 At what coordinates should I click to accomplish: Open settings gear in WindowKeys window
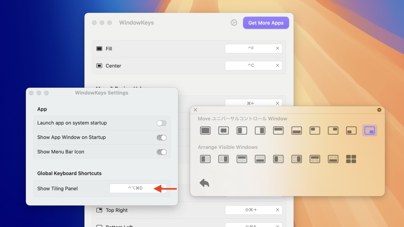tap(234, 23)
